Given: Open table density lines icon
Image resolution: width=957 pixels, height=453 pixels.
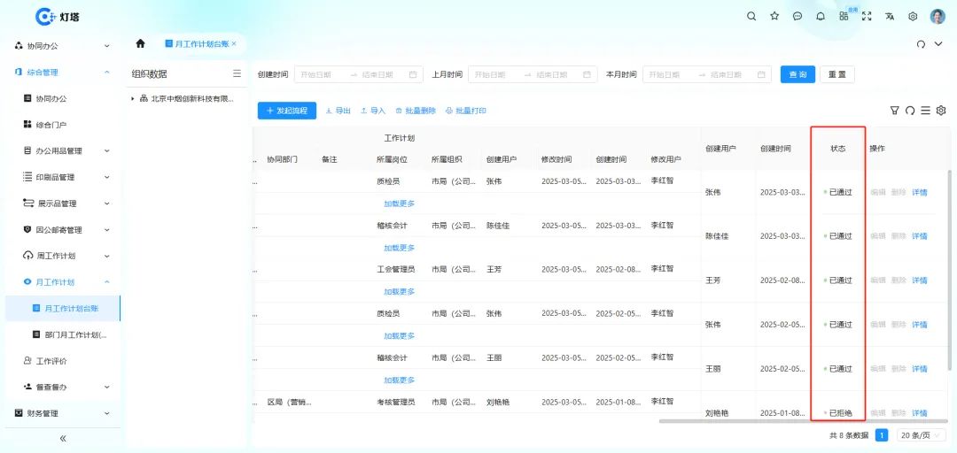Looking at the screenshot, I should (925, 111).
